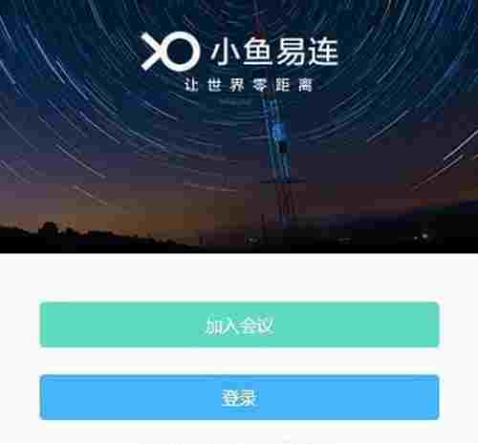
Task: Click the 让世界零距离 tagline text
Action: coord(249,85)
